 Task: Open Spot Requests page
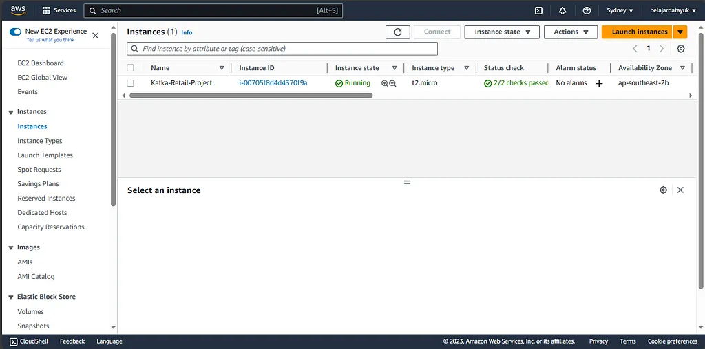[x=39, y=170]
